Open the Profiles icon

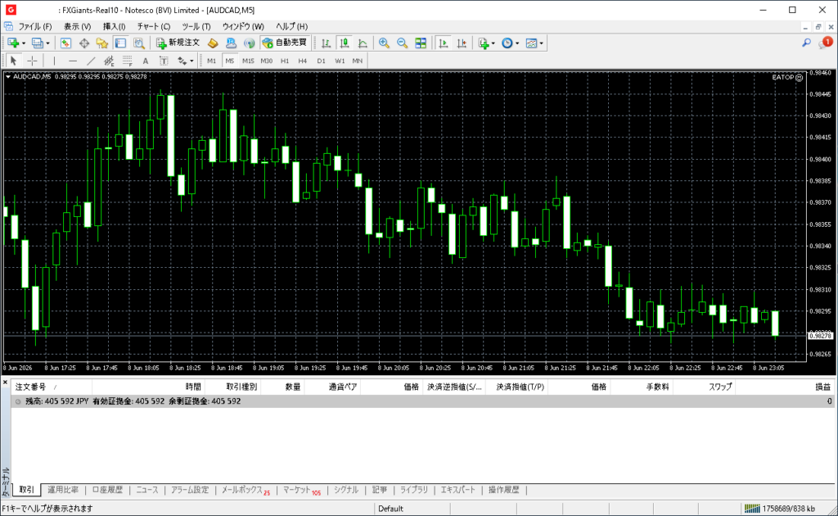pos(37,43)
